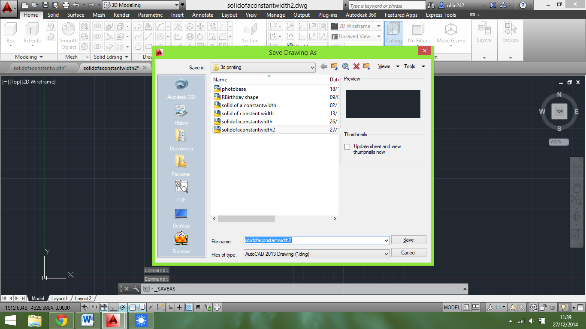Click the Search the Web icon

point(346,66)
